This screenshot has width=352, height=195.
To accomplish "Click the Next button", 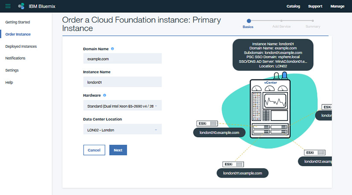I will pos(118,150).
